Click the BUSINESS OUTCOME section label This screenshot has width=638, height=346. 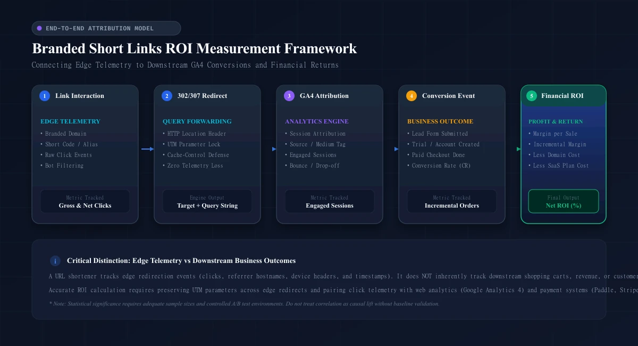(440, 121)
